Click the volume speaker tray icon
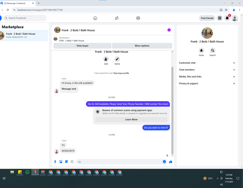Viewport: 243px width, 188px height. [x=222, y=185]
